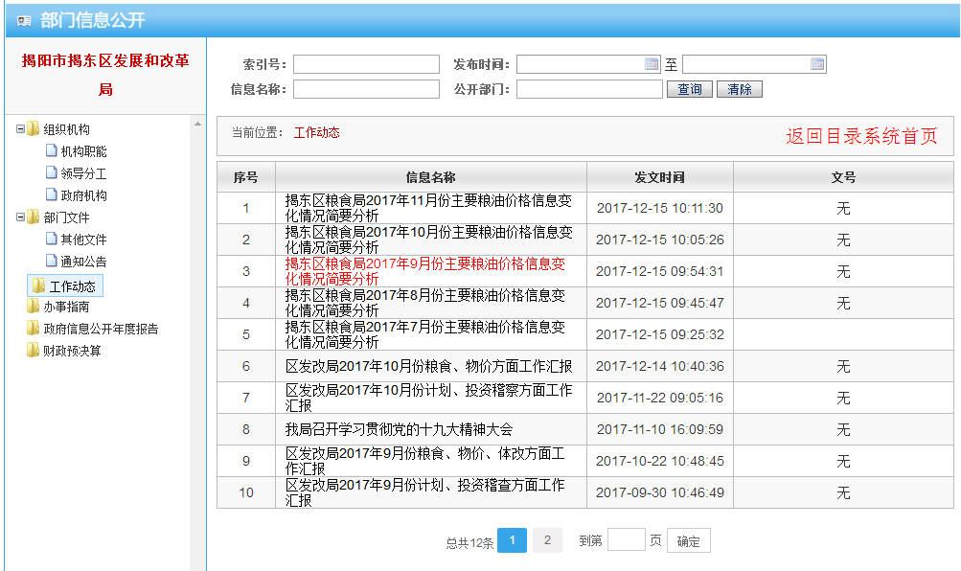This screenshot has height=571, width=961.
Task: Open the 2017年8月份主要粮油价格 article
Action: click(x=424, y=303)
